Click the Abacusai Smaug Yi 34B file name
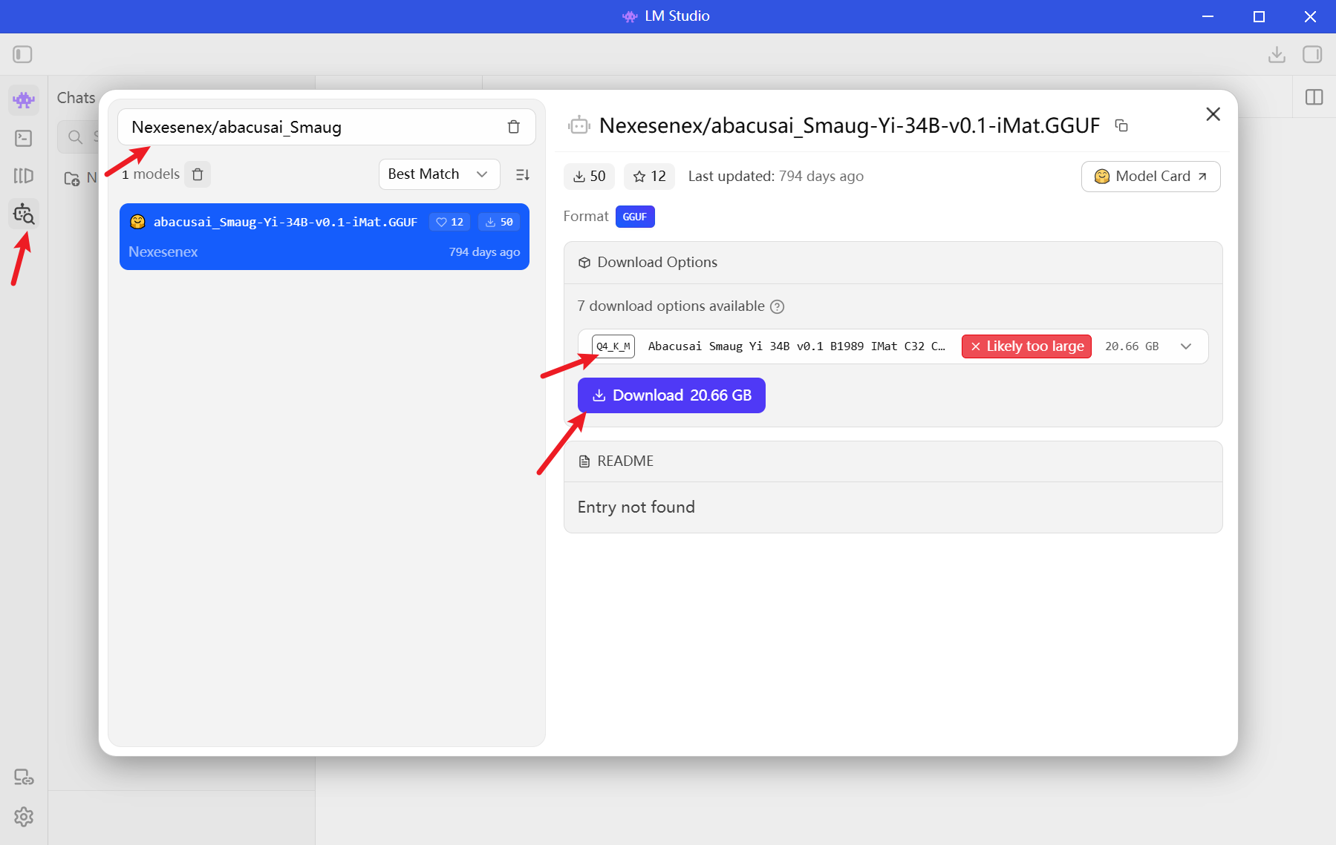Viewport: 1336px width, 845px height. pos(796,346)
